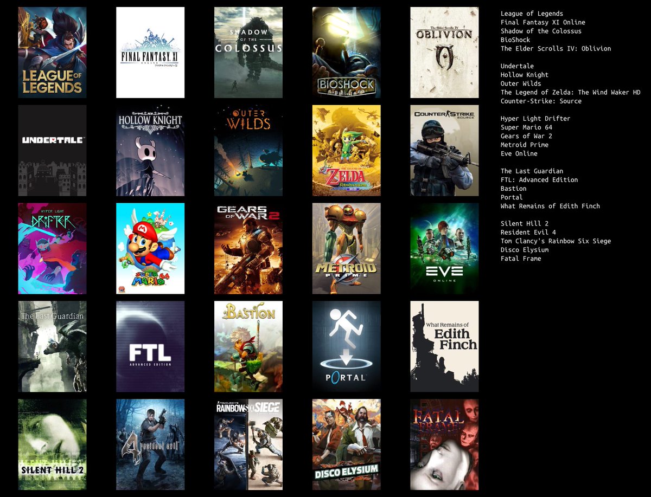This screenshot has height=497, width=651.
Task: Click the Undertale cover thumbnail
Action: 52,150
